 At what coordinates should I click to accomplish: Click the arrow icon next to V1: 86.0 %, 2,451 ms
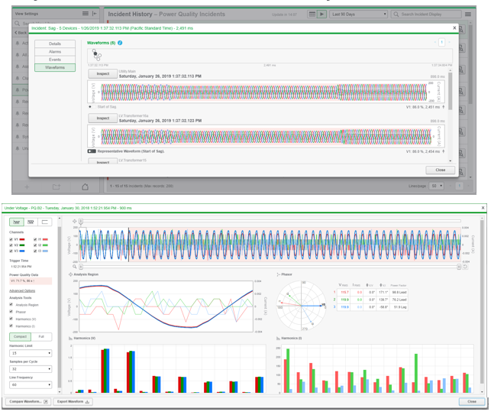pyautogui.click(x=443, y=107)
